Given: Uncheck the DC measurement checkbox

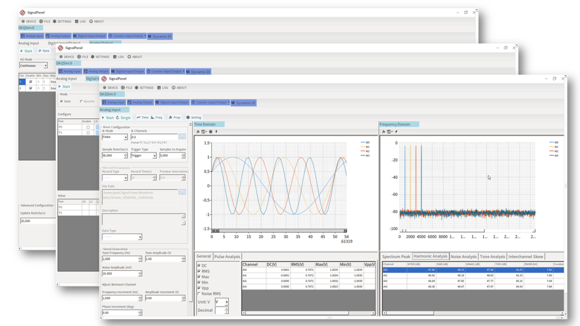Looking at the screenshot, I should pos(199,265).
